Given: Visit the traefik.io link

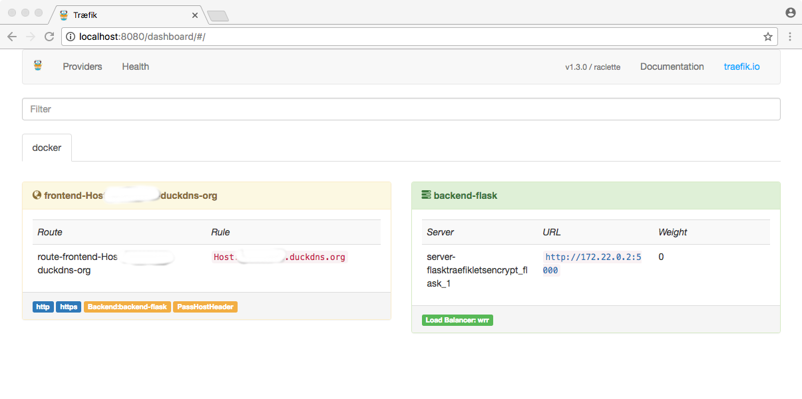Looking at the screenshot, I should (x=742, y=66).
